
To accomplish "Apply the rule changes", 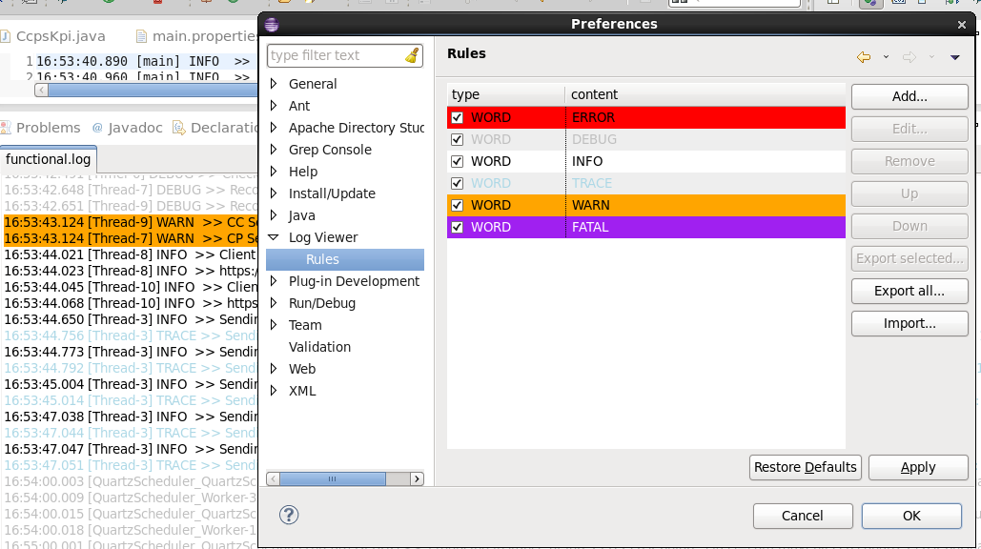I will tap(917, 467).
